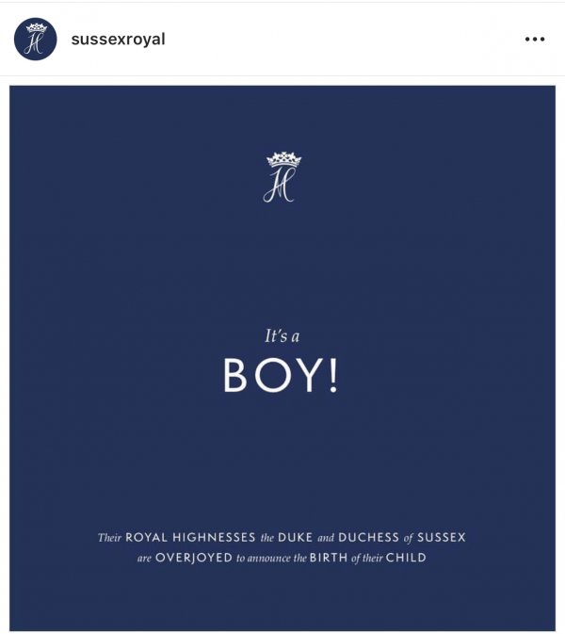
Task: Click the word OVERJOYED in the caption
Action: pyautogui.click(x=194, y=558)
